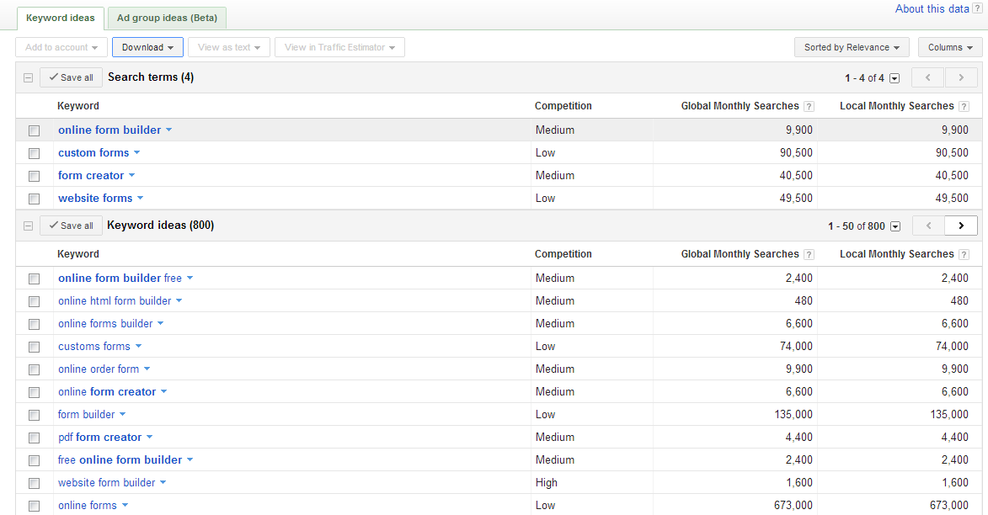The image size is (988, 515).
Task: Open the About this data link
Action: [932, 8]
